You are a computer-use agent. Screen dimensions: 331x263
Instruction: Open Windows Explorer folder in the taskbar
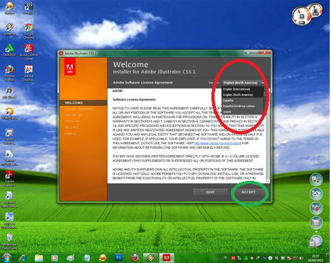click(38, 258)
